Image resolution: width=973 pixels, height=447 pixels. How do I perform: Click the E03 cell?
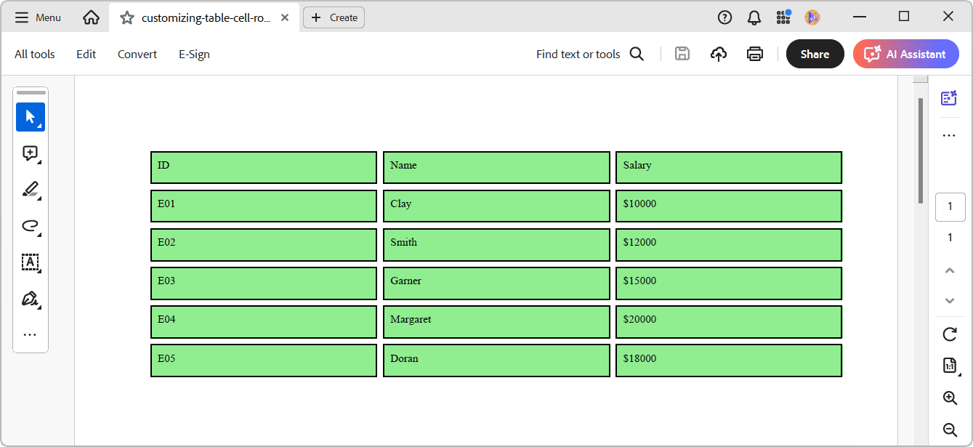[264, 283]
